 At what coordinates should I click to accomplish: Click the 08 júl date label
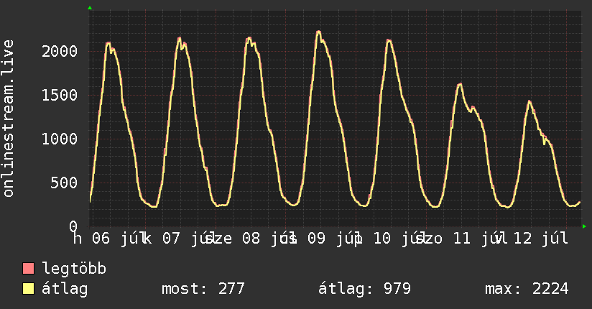click(x=268, y=239)
